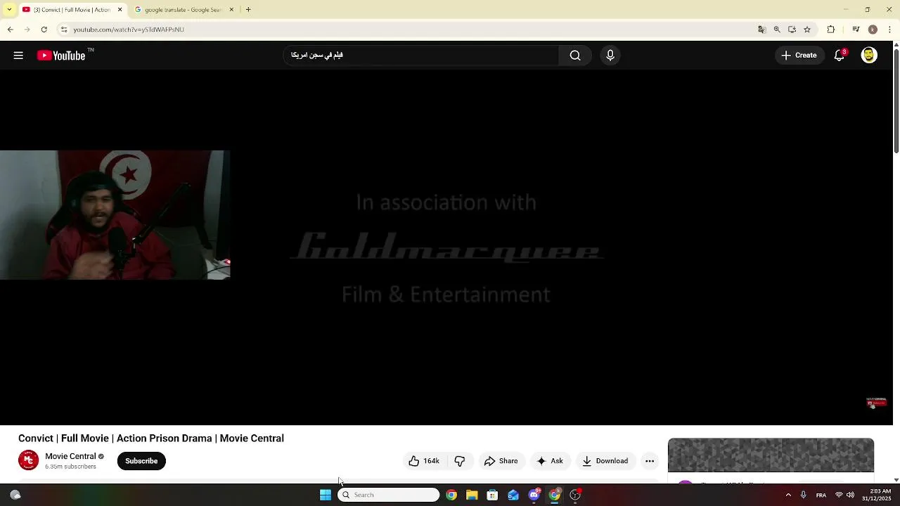Click the zoom magnifier icon in address bar
The height and width of the screenshot is (506, 900).
(x=777, y=30)
